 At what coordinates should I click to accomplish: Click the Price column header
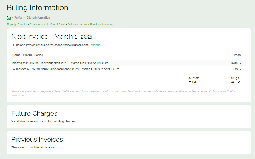pos(237,55)
